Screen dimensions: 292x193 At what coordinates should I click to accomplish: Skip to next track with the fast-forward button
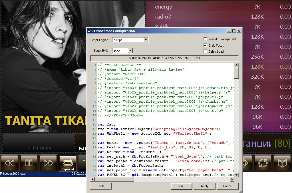pyautogui.click(x=48, y=163)
